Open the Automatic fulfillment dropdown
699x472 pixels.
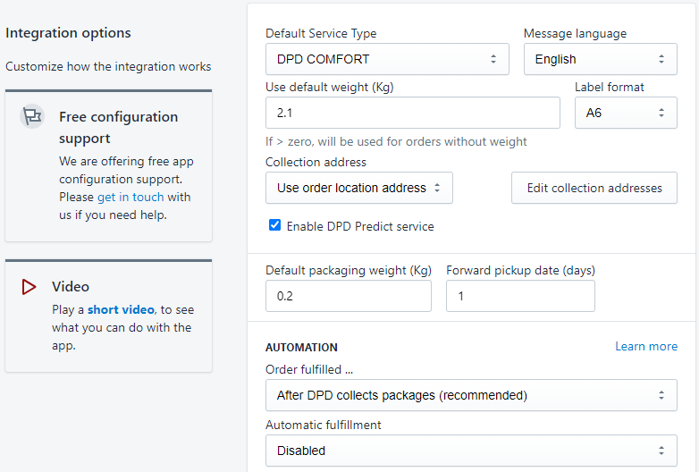tap(471, 451)
